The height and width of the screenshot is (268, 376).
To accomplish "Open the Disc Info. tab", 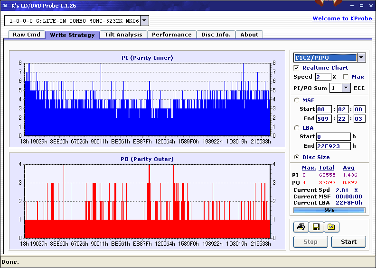I will (216, 35).
